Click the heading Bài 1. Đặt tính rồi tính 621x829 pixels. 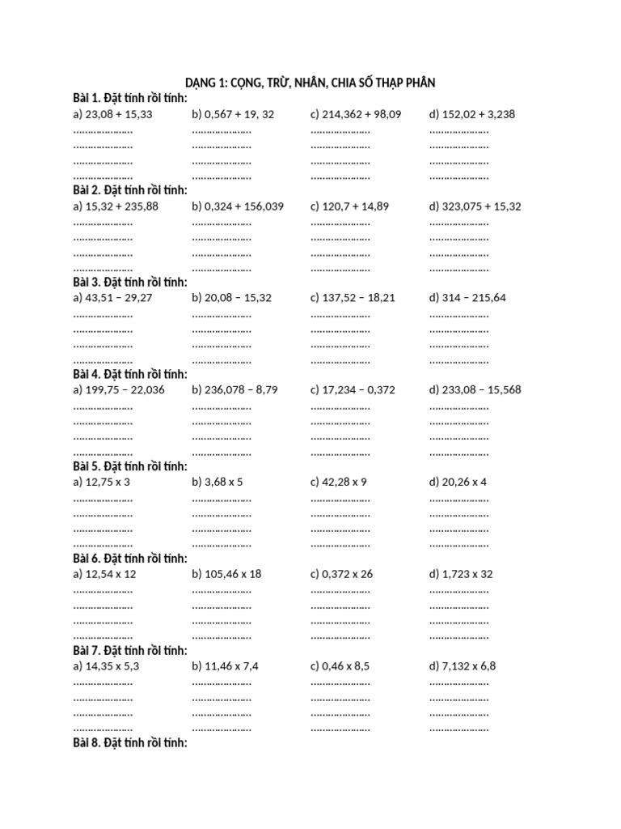pyautogui.click(x=130, y=98)
